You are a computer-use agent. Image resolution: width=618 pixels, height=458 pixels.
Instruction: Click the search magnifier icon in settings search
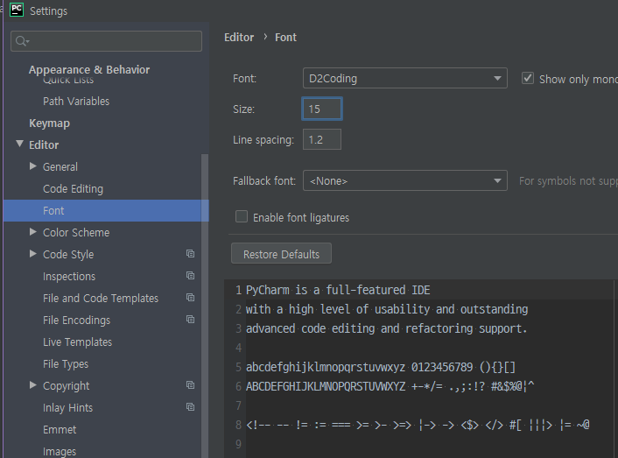click(x=22, y=41)
